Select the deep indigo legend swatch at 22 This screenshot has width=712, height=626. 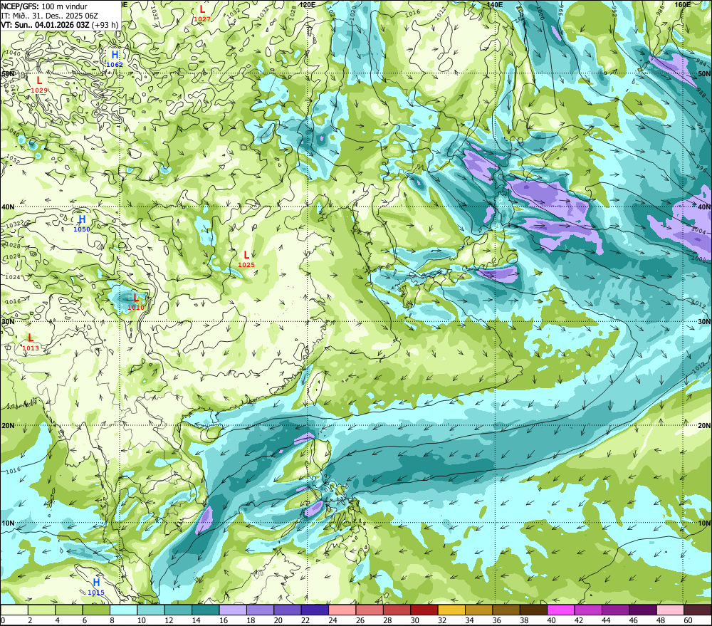(x=315, y=610)
